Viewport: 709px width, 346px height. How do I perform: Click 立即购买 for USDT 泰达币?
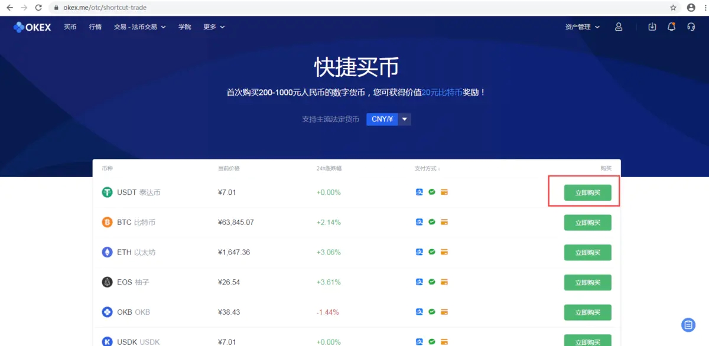point(587,192)
